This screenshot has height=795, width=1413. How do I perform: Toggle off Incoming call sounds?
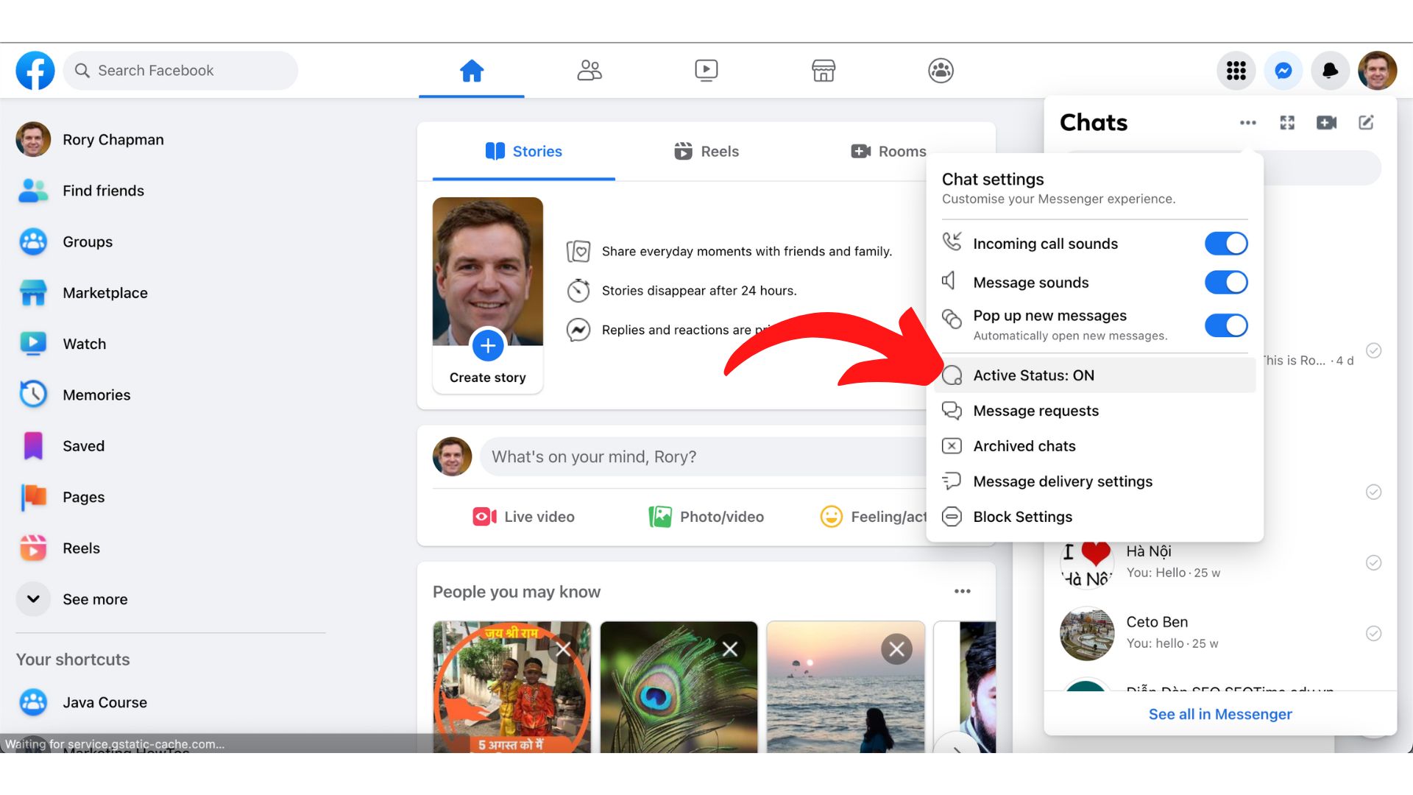pyautogui.click(x=1225, y=243)
